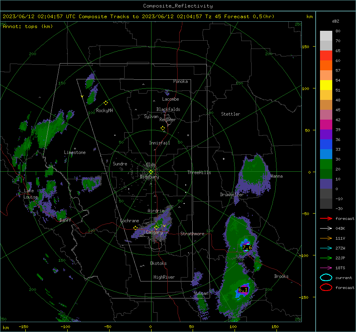The height and width of the screenshot is (332, 356).
Task: Click the 'Forecast 0.5(hr)' header text
Action: (249, 17)
